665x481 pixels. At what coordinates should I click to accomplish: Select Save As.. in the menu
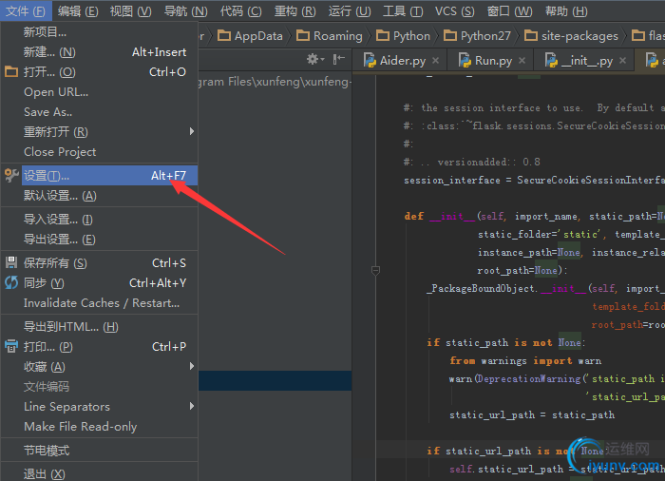click(99, 111)
